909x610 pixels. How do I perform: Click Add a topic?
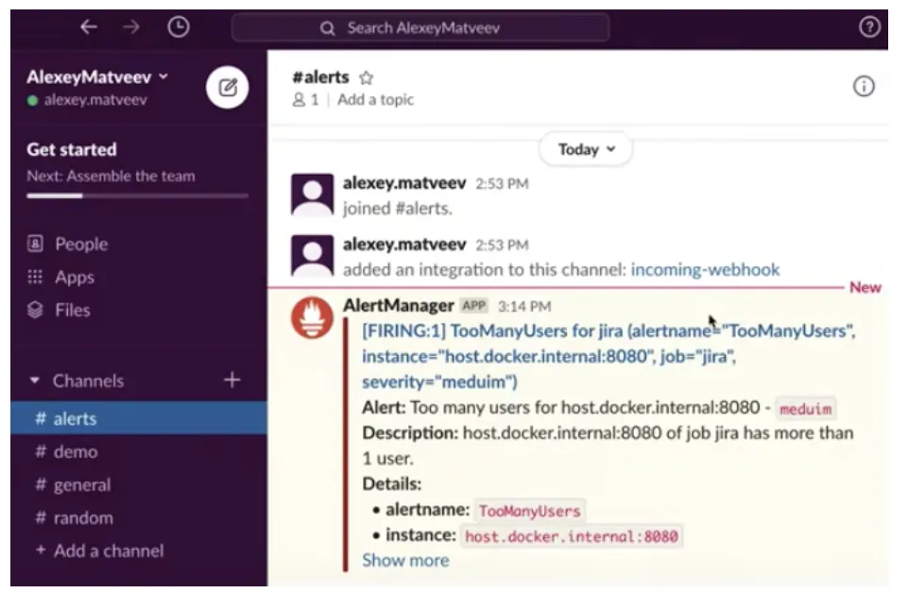376,100
